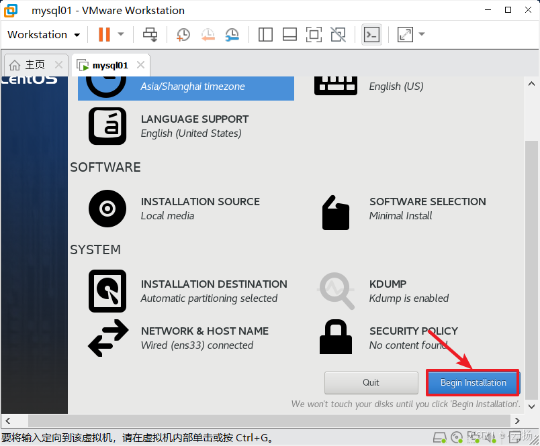Show the console view
The image size is (540, 446).
[372, 34]
